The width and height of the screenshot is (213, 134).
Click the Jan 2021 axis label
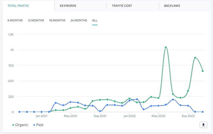42,116
